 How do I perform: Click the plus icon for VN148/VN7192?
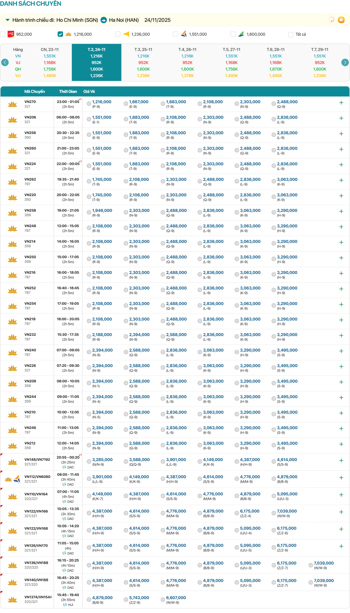(x=341, y=460)
